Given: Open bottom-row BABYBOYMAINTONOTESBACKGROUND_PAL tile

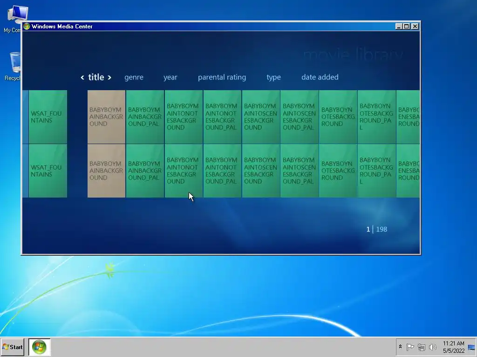Looking at the screenshot, I should click(x=222, y=171).
